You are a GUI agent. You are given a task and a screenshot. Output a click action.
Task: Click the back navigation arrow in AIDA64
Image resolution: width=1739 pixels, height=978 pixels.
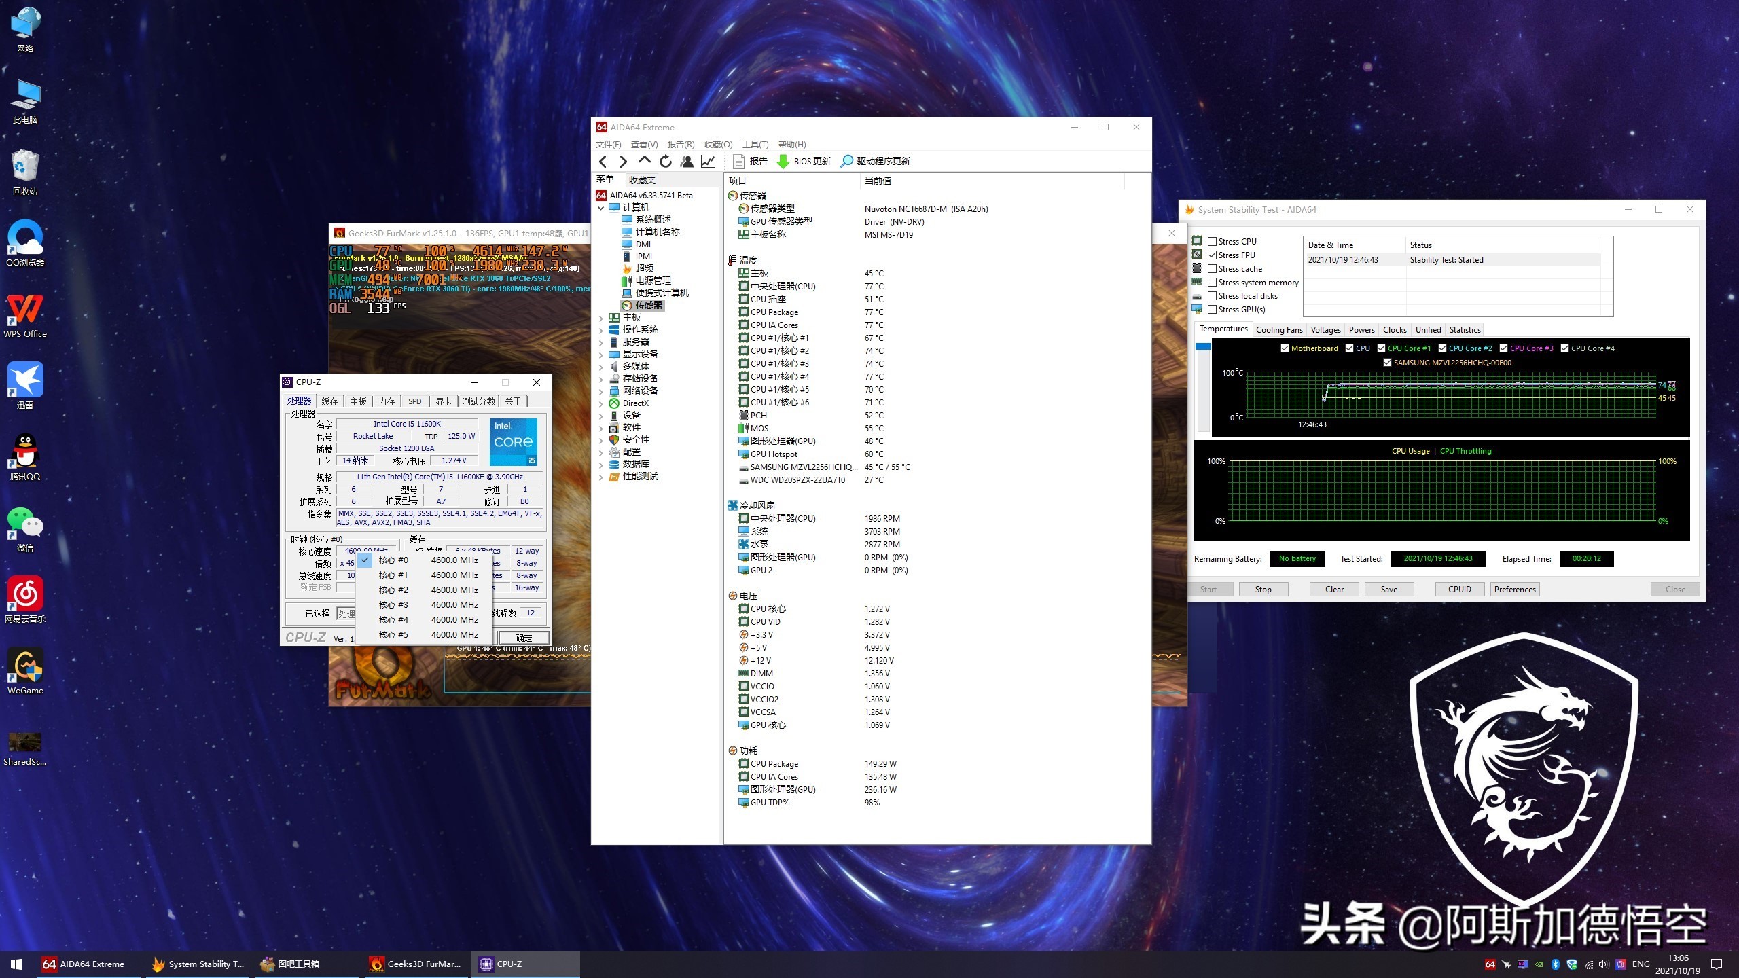click(603, 161)
